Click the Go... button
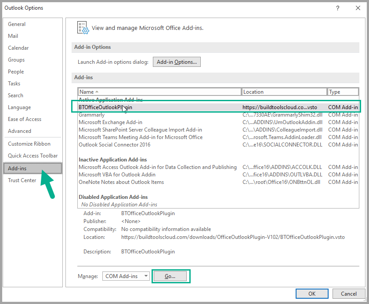369x304 pixels. [x=170, y=276]
